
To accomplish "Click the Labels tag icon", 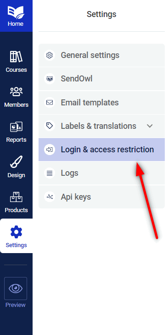I will tap(50, 126).
